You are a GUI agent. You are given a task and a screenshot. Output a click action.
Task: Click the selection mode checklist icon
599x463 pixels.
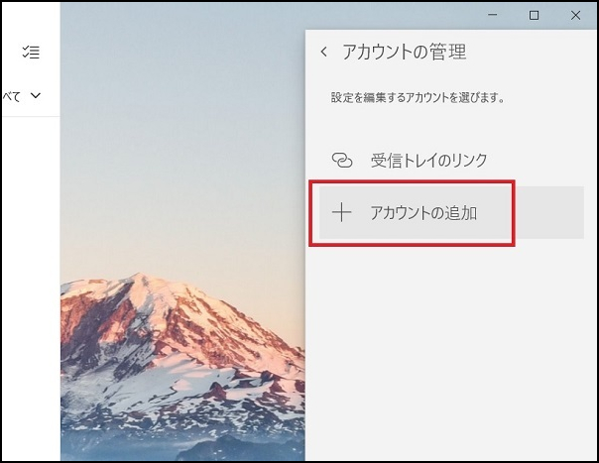pyautogui.click(x=31, y=52)
